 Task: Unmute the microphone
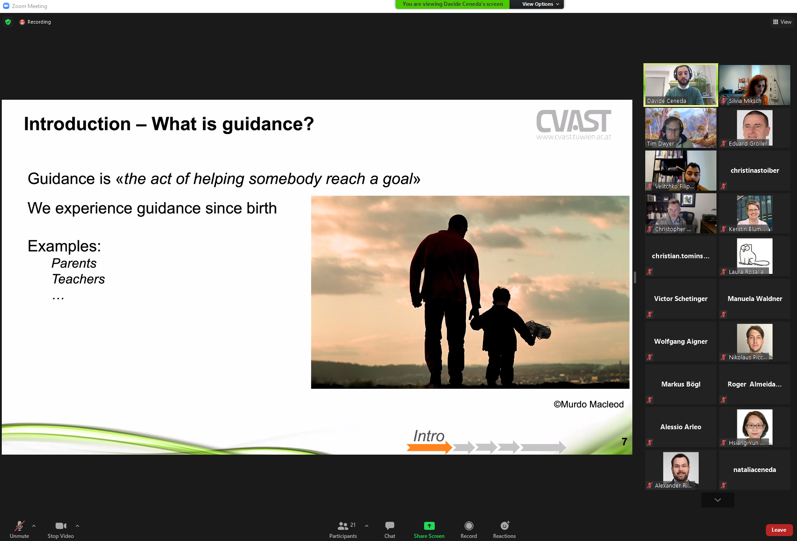19,529
